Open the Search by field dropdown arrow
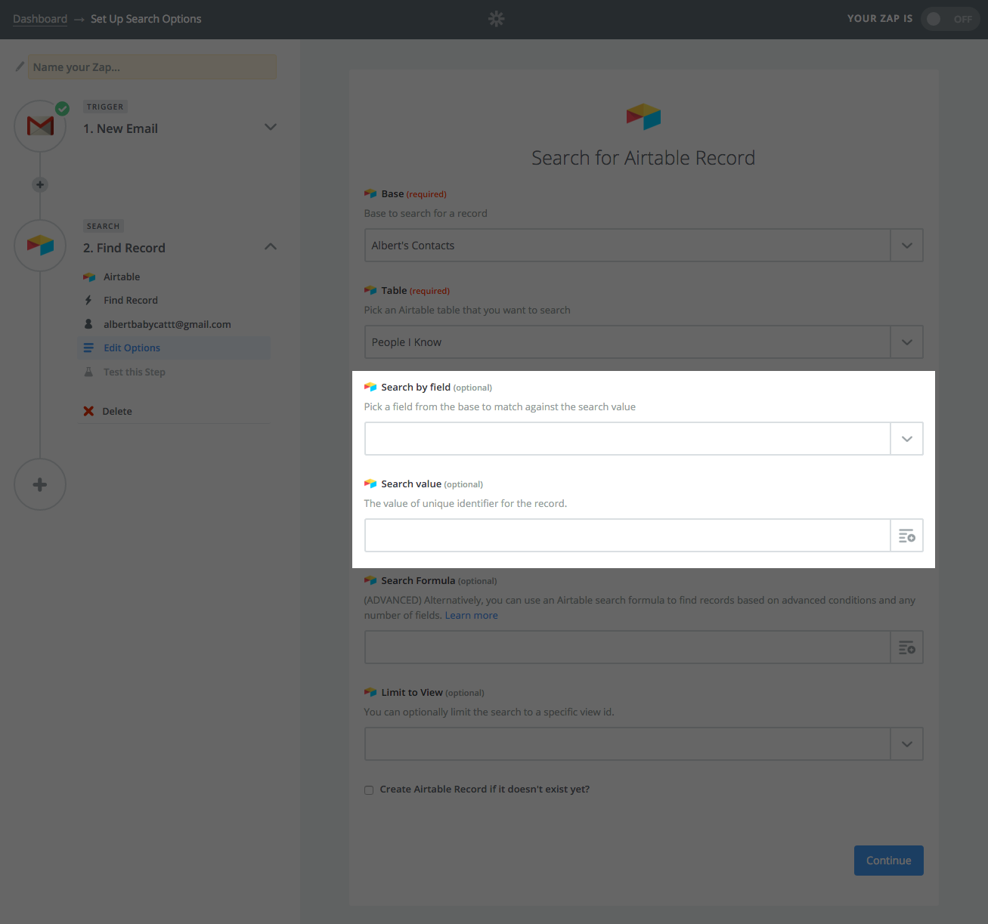 906,439
